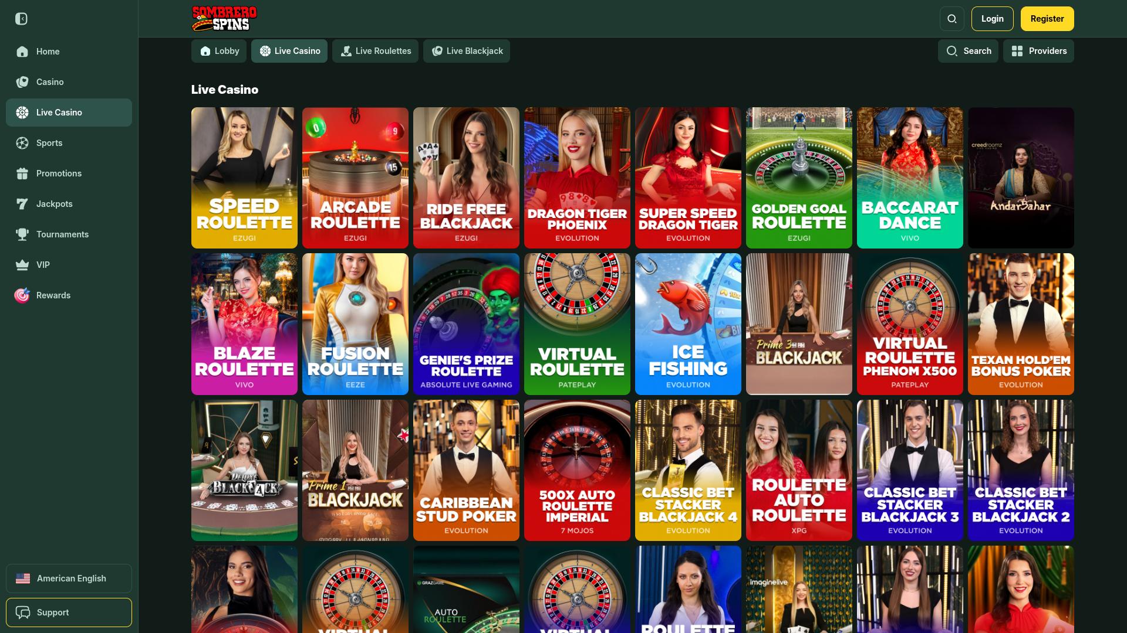
Task: Select the Live Casino tab
Action: point(289,51)
